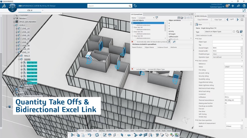Toggle the Smoke stop checkbox

point(225,117)
